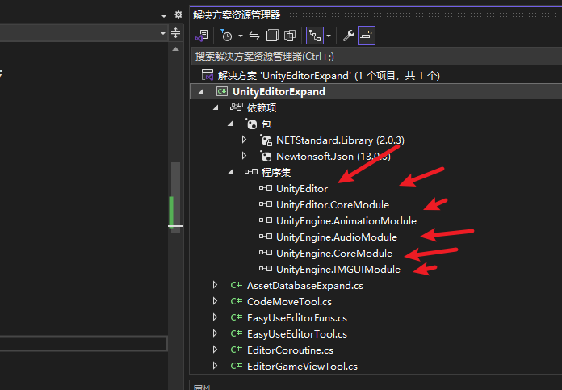
Task: Click reference icon beside UnityEngine.AudioModule
Action: coord(266,237)
